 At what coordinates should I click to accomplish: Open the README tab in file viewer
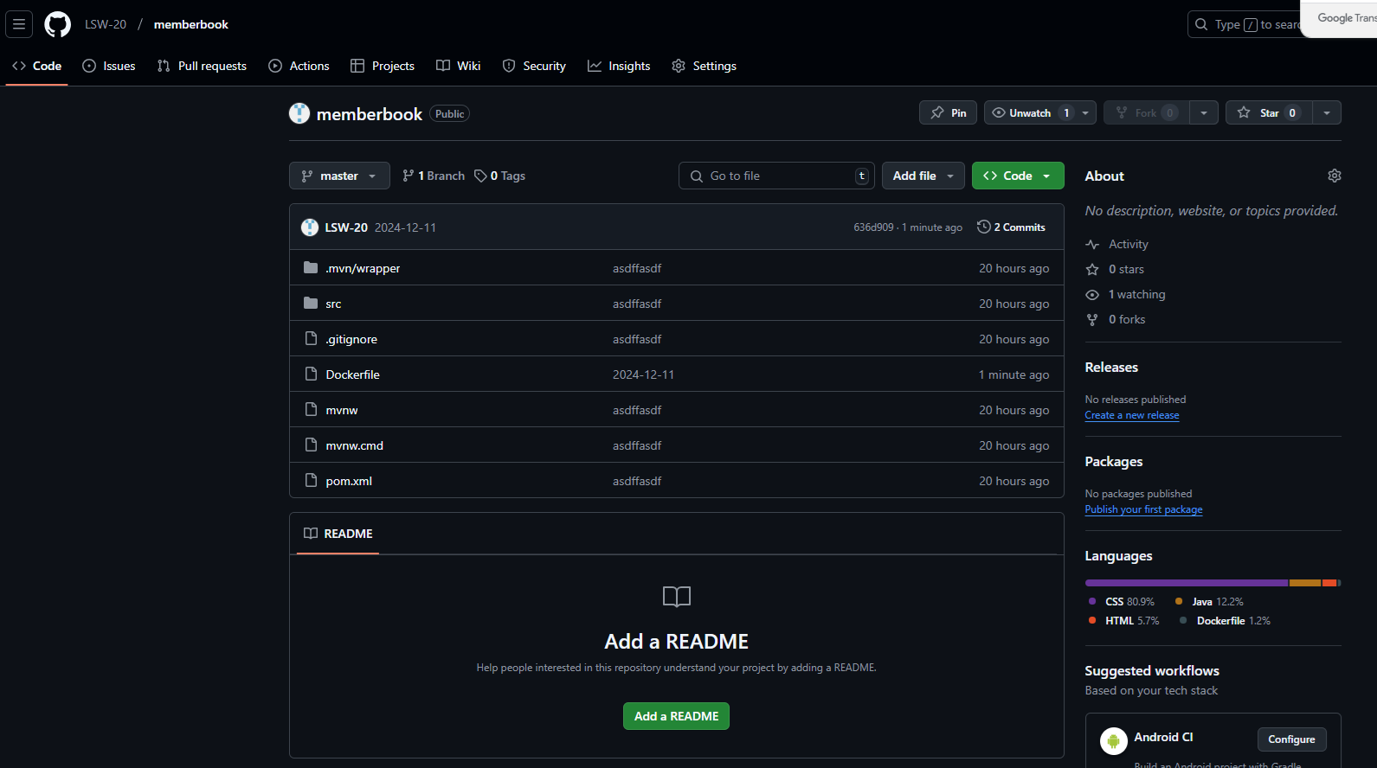point(338,534)
